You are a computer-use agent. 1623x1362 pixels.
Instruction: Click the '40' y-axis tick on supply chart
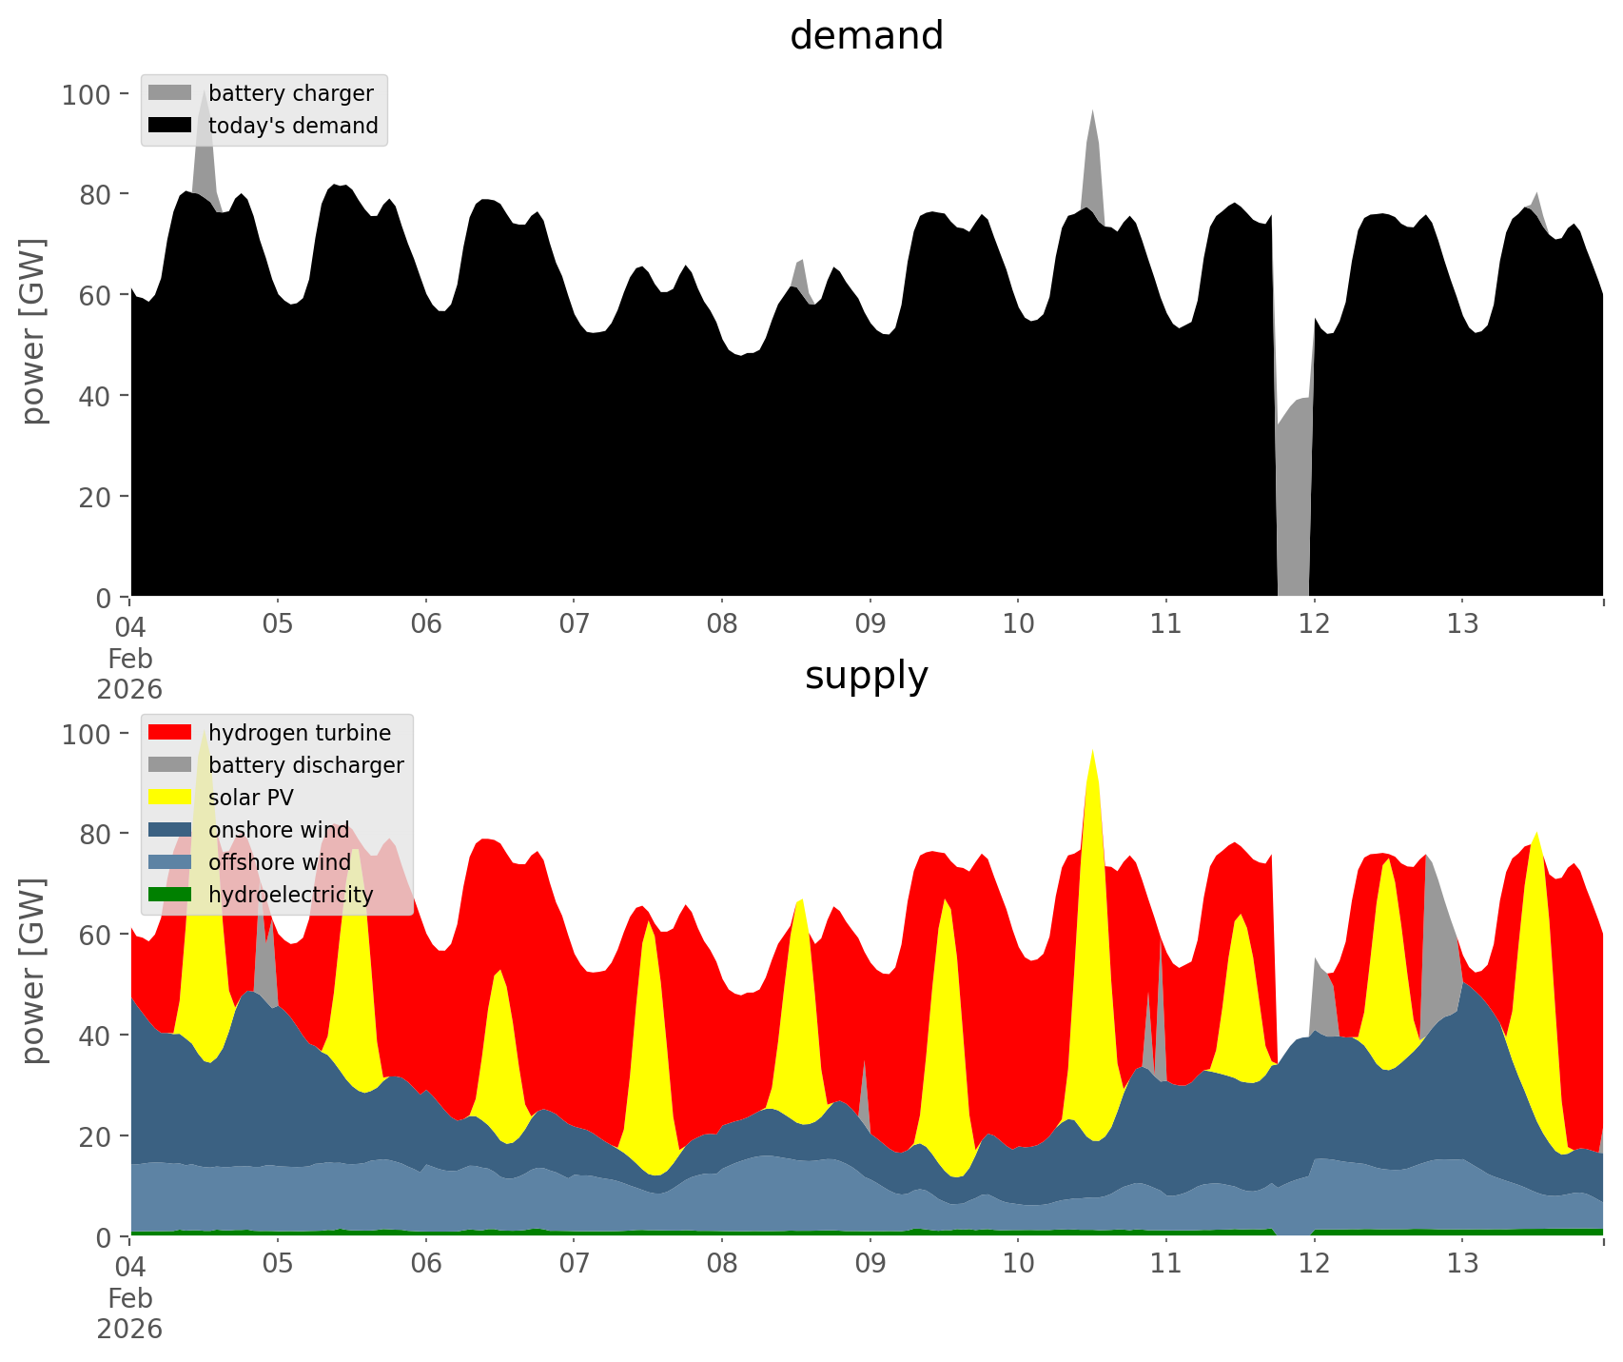pyautogui.click(x=93, y=1036)
